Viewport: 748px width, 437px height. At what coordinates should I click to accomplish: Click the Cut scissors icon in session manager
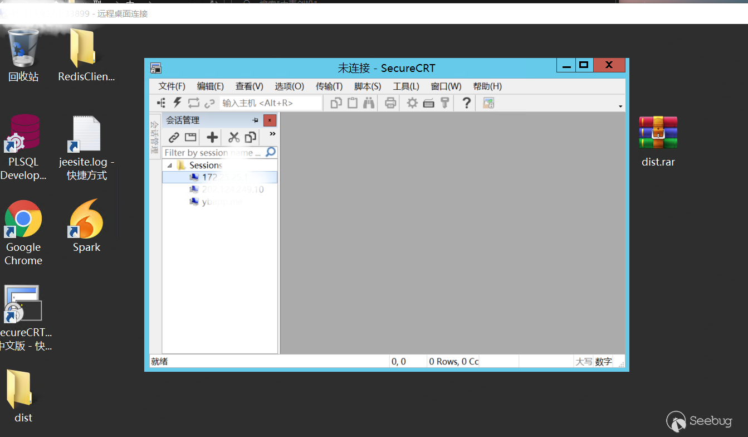pyautogui.click(x=234, y=137)
